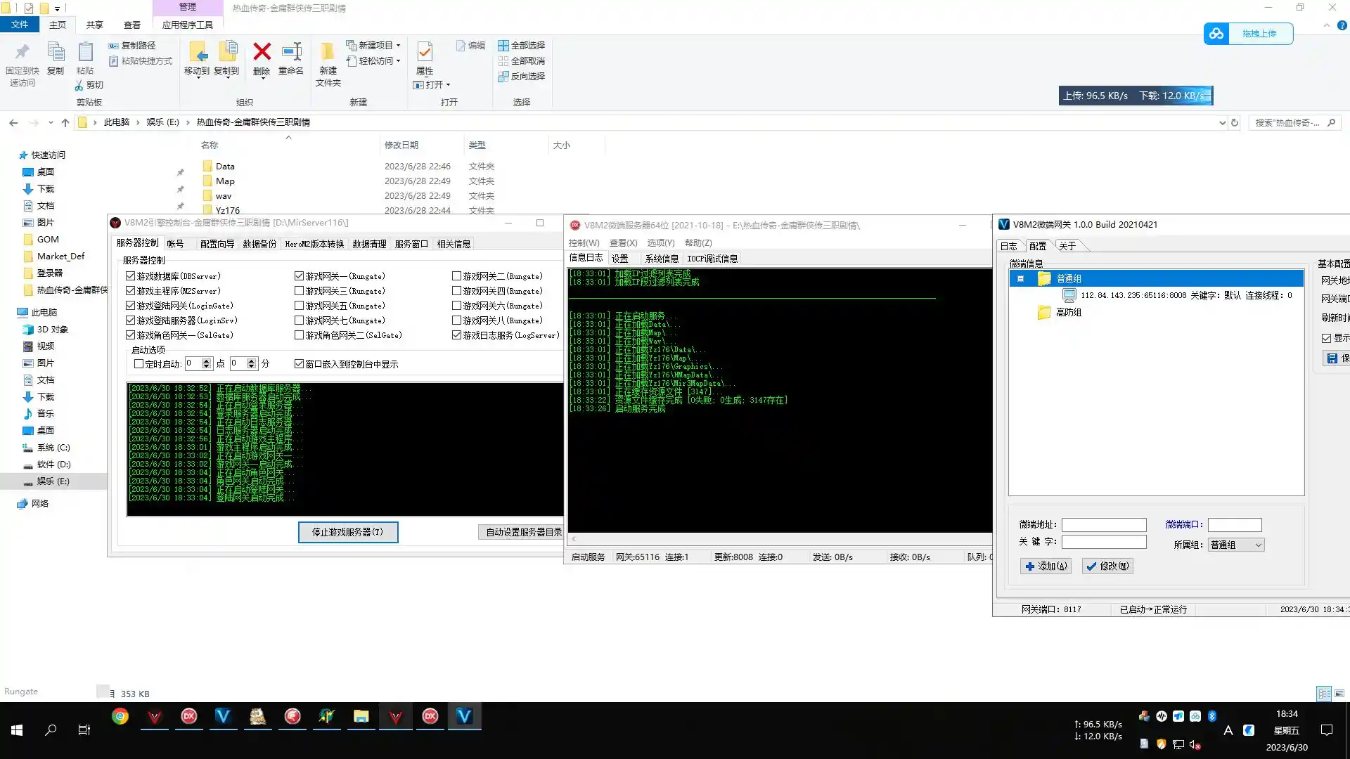This screenshot has height=759, width=1350.
Task: Increment the hour spinner for 定时启动
Action: coord(206,361)
